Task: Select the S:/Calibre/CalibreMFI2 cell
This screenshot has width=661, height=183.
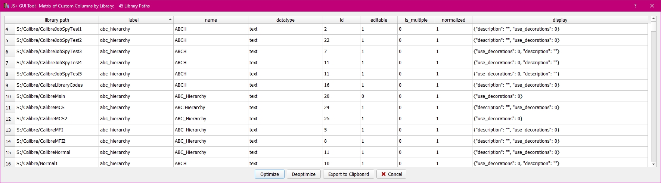Action: [57, 141]
